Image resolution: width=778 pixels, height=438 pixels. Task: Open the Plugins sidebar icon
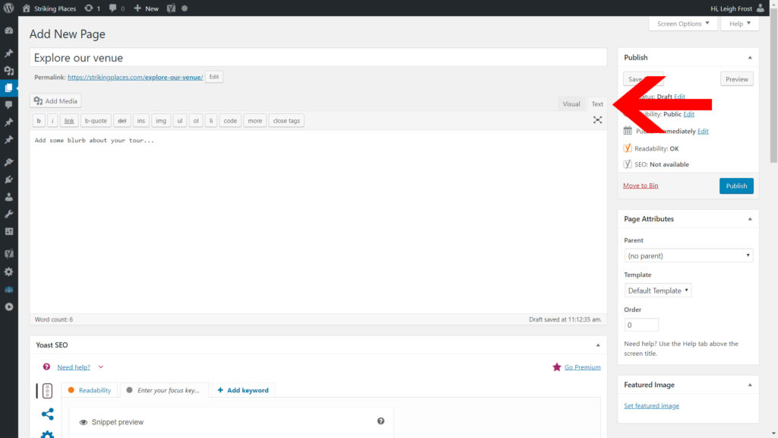tap(9, 179)
